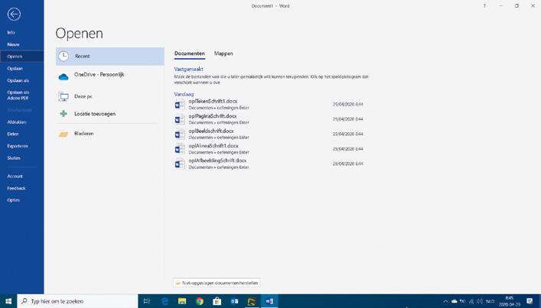Select Deze pc location
541x308 pixels.
pos(109,96)
